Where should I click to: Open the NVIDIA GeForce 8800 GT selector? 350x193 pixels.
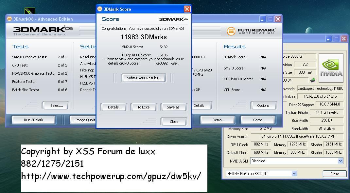tap(294, 173)
